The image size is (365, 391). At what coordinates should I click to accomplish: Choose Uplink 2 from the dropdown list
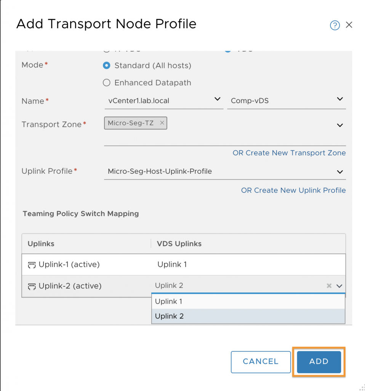pyautogui.click(x=248, y=316)
